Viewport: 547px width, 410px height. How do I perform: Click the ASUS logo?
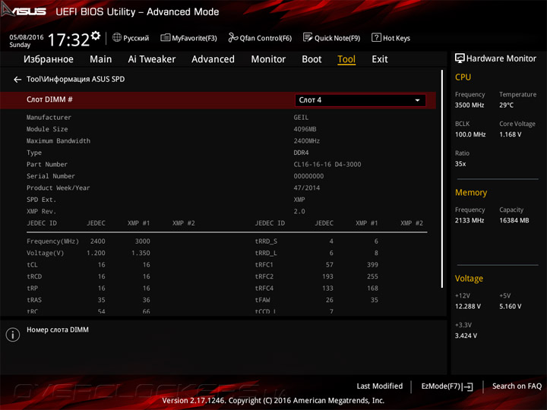click(x=24, y=11)
